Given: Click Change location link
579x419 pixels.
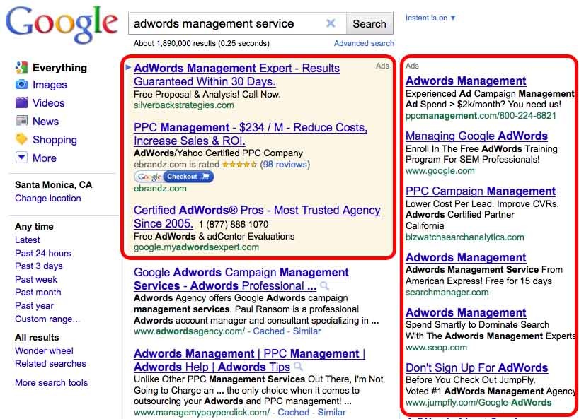Looking at the screenshot, I should 48,199.
